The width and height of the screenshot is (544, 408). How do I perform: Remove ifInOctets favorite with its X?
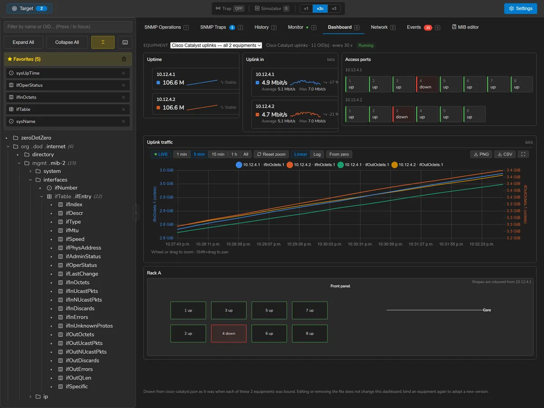point(123,97)
